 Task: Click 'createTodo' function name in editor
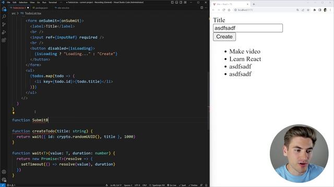44,131
